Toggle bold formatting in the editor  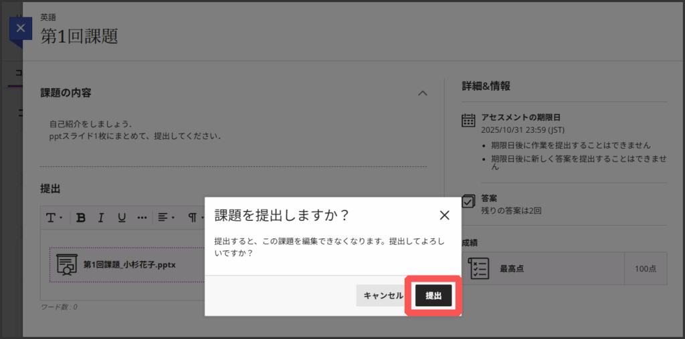click(81, 218)
